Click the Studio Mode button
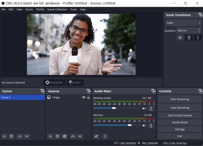Screen dimensions: 203x146 pos(180,122)
